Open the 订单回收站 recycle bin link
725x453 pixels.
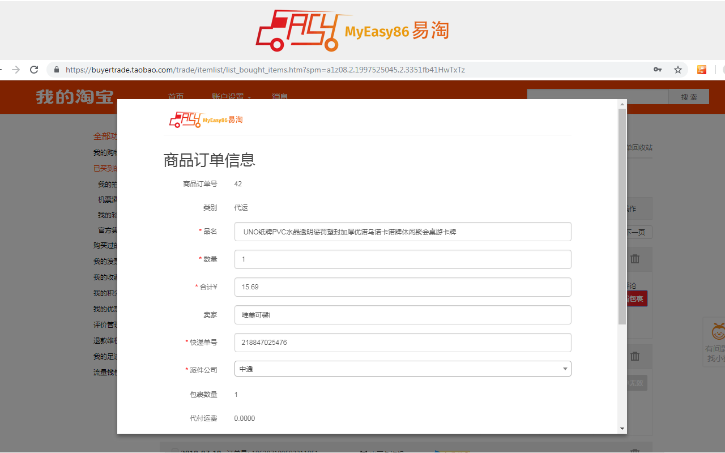coord(639,147)
